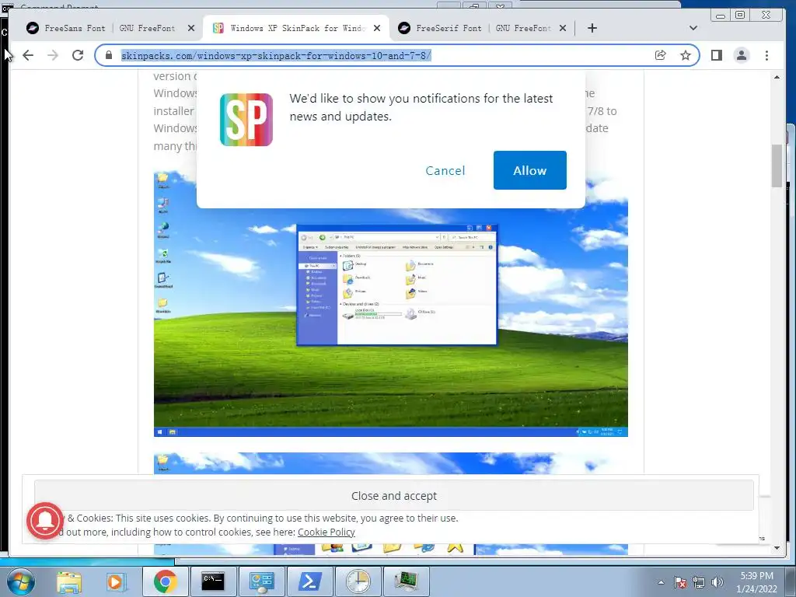The image size is (796, 597).
Task: Click the Close and accept cookie button
Action: click(394, 495)
